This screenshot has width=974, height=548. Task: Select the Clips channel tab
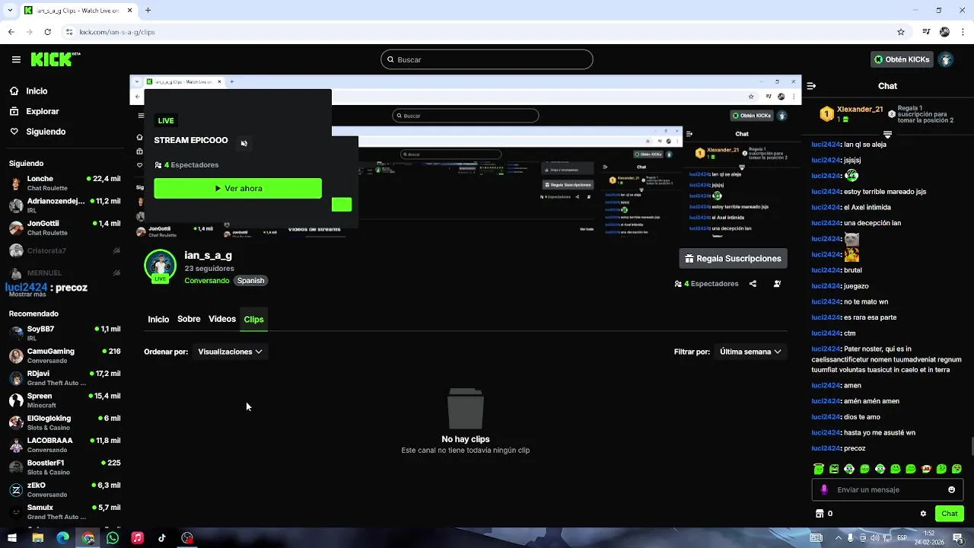click(253, 319)
